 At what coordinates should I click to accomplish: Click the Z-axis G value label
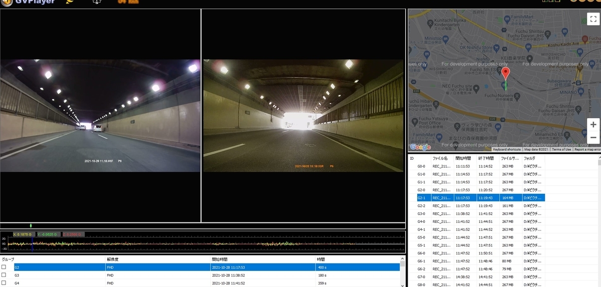(x=74, y=234)
